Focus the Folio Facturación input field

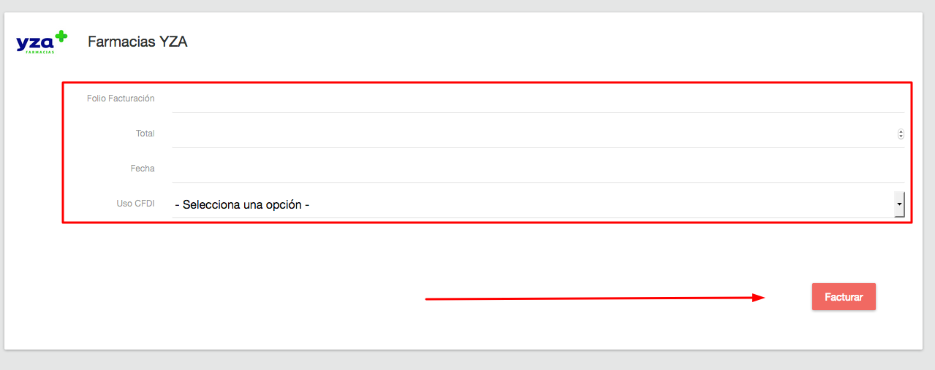point(537,99)
